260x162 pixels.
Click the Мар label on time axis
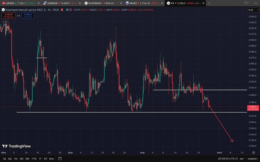pyautogui.click(x=70, y=153)
